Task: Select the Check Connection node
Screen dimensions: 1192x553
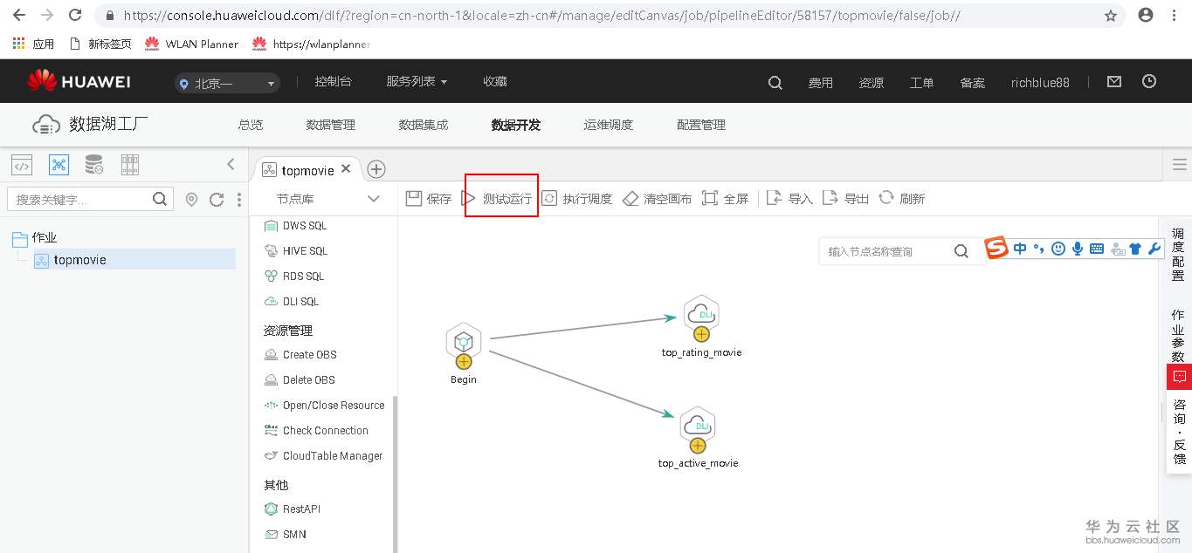Action: point(315,430)
